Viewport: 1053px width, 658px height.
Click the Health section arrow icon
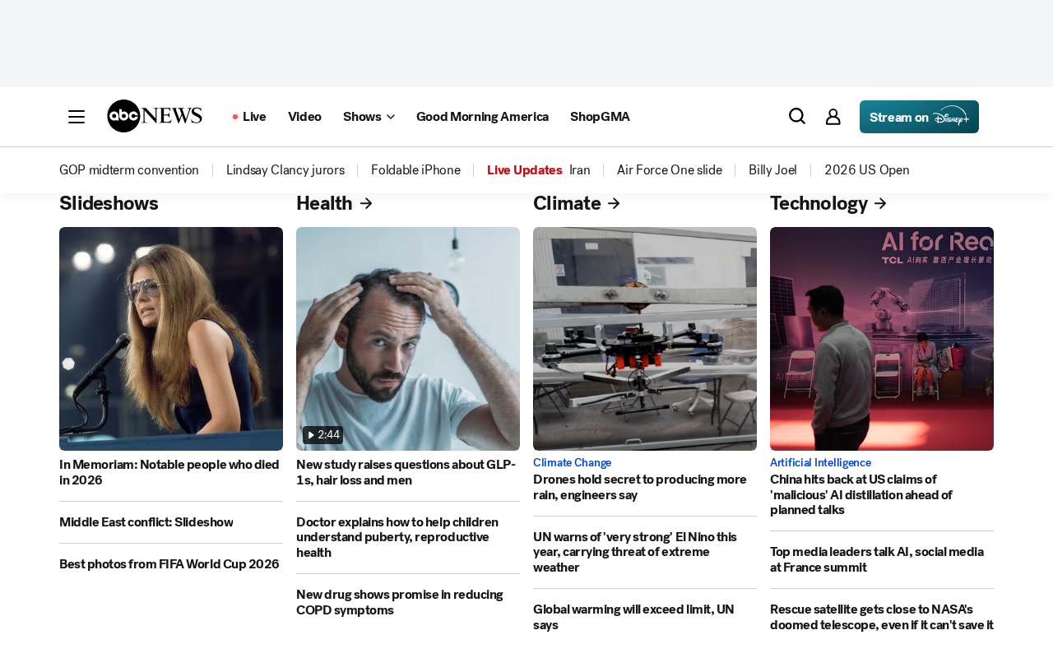pos(367,203)
